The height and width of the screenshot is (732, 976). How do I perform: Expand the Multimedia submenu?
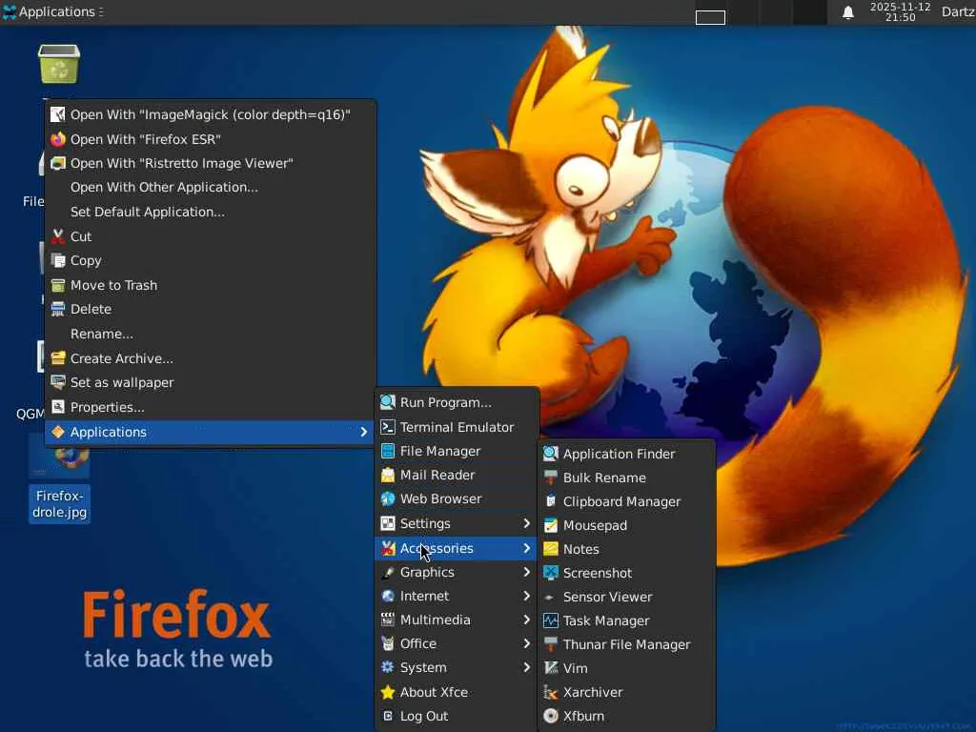pyautogui.click(x=456, y=620)
